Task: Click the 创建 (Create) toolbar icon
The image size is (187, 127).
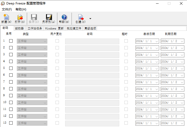Action: click(x=80, y=18)
